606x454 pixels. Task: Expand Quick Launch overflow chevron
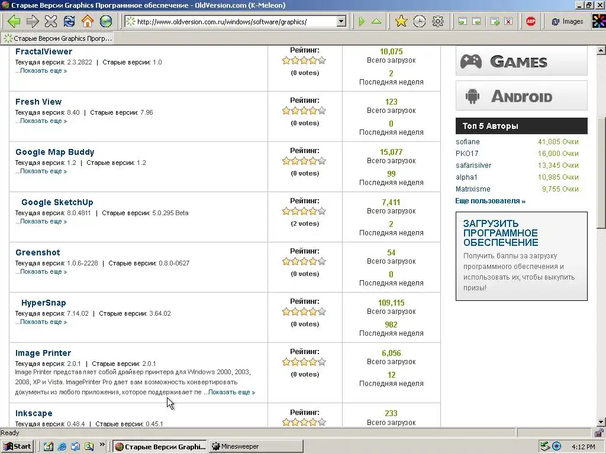click(102, 445)
